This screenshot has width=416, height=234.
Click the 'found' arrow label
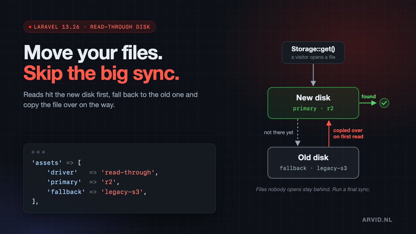tap(368, 96)
